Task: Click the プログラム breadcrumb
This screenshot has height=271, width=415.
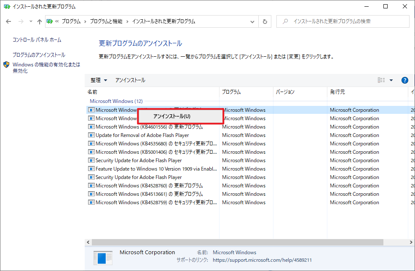Action: (x=71, y=21)
